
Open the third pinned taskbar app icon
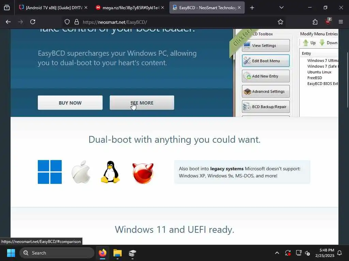coord(133,253)
